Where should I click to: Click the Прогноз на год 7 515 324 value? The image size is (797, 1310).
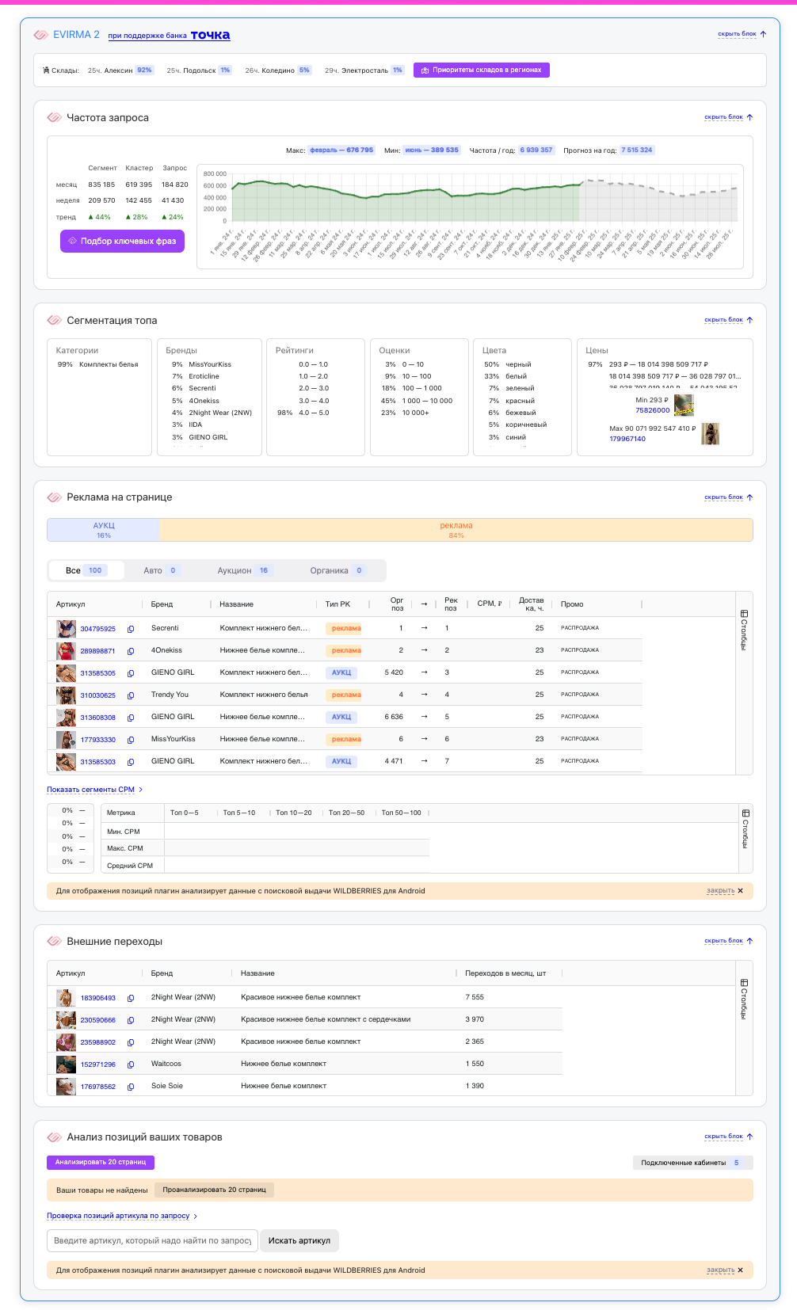click(637, 150)
